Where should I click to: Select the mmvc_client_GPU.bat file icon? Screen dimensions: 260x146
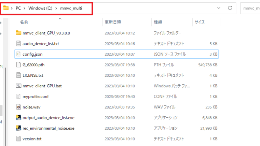pyautogui.click(x=18, y=86)
